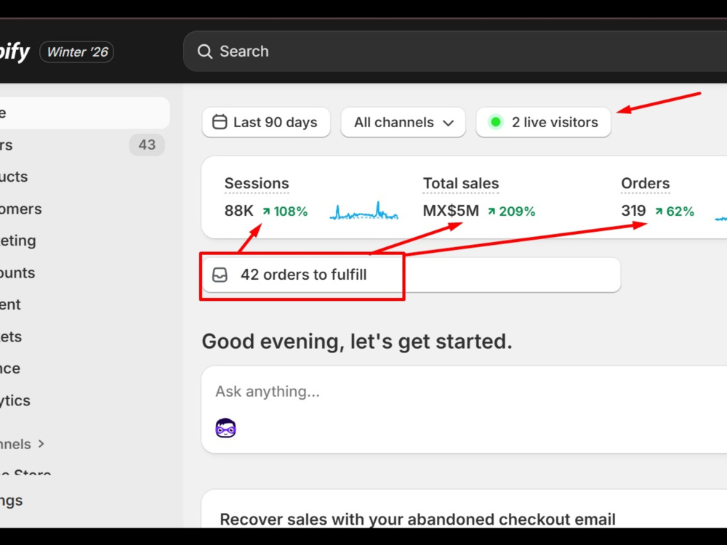The width and height of the screenshot is (727, 545).
Task: Click the Recover sales abandoned checkout email card
Action: [464, 509]
